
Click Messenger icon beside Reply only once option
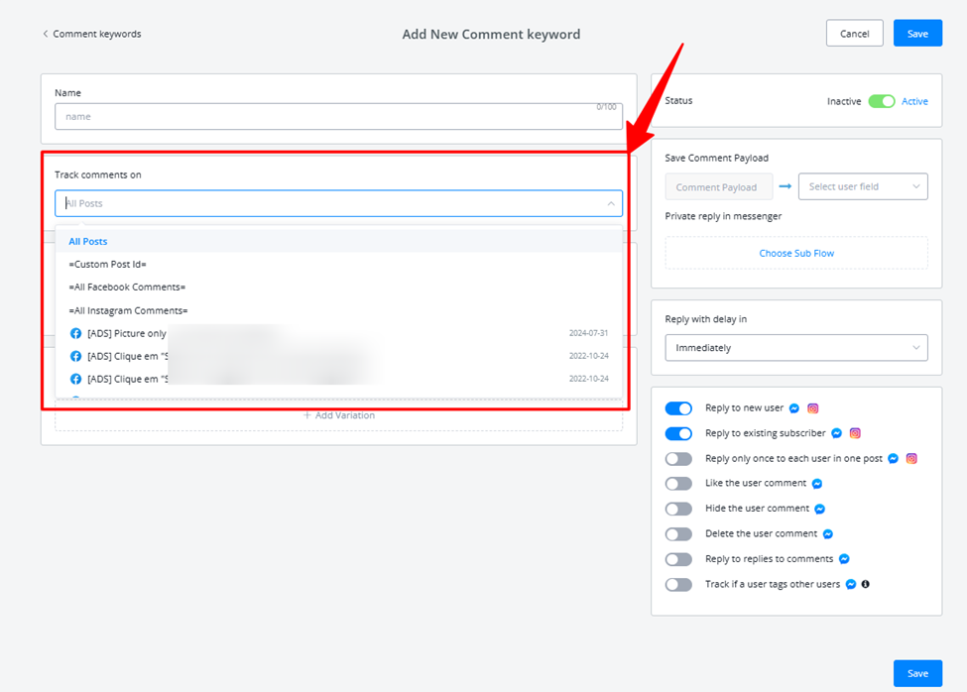(x=893, y=458)
